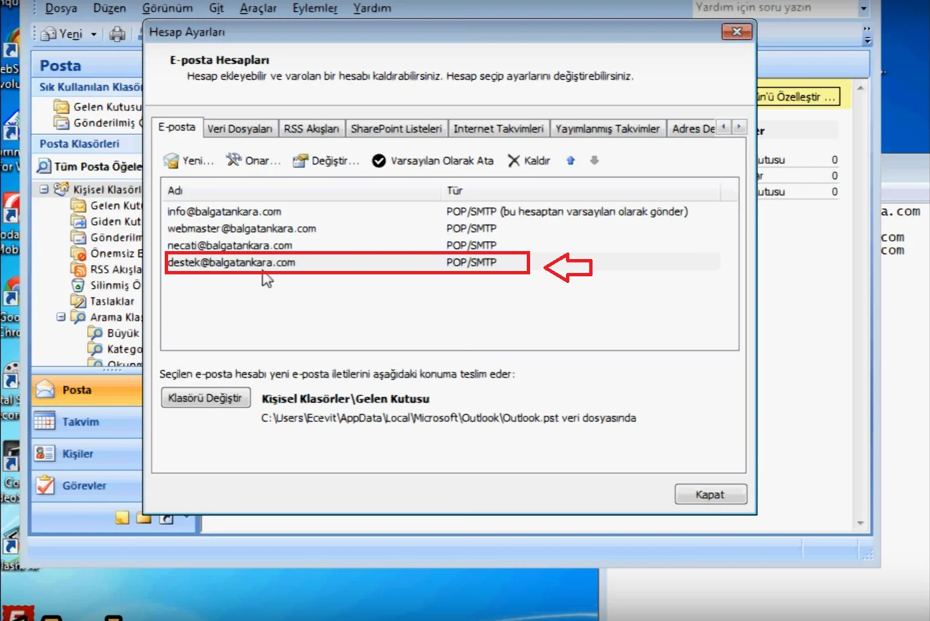Click the print icon in toolbar
Image resolution: width=930 pixels, height=621 pixels.
(118, 34)
